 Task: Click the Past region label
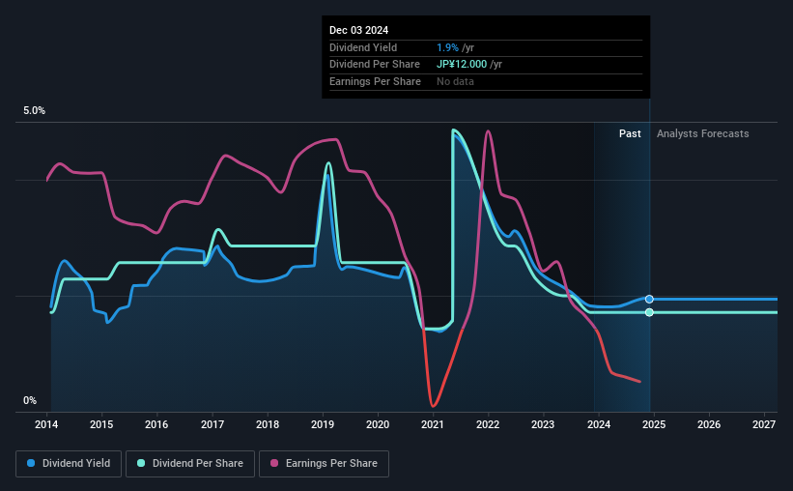point(630,133)
